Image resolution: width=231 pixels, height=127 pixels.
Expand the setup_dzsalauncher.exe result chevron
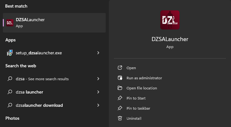(98, 53)
